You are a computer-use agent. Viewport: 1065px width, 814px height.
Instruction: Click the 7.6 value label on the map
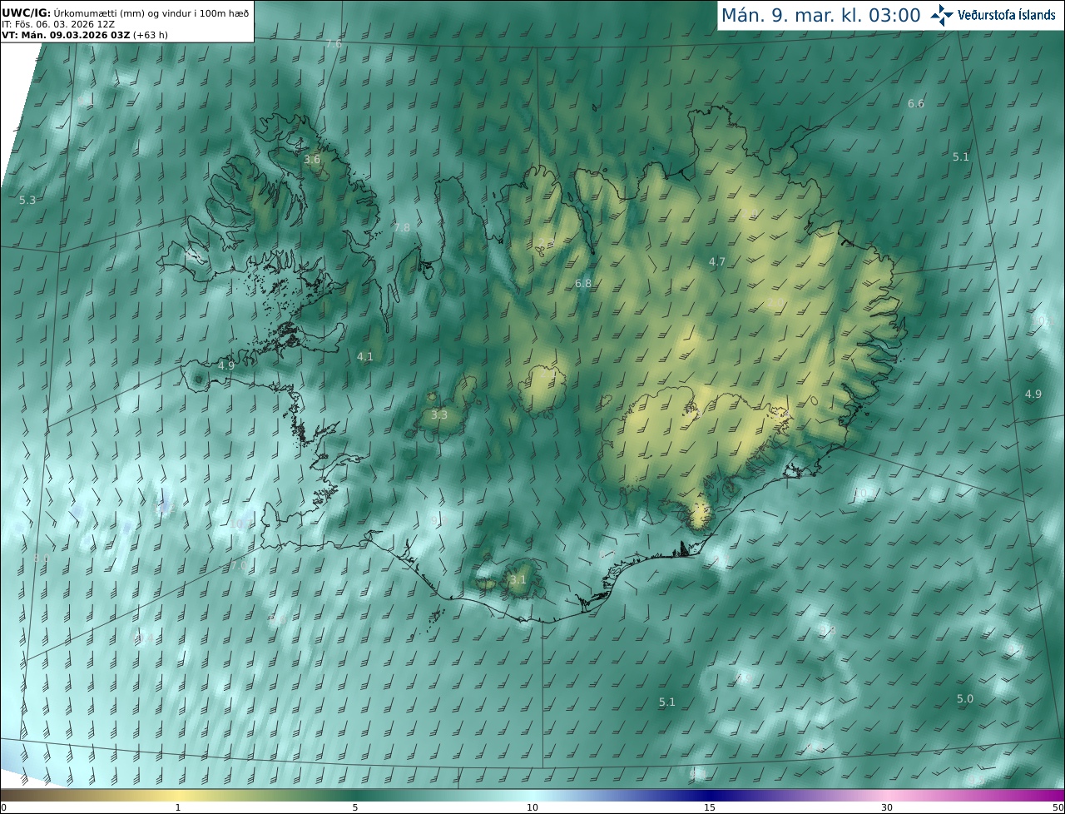tap(333, 43)
